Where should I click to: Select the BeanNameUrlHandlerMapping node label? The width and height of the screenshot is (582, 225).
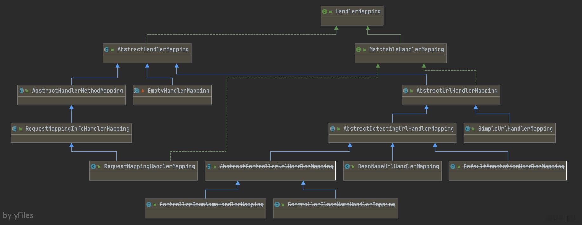click(x=399, y=166)
